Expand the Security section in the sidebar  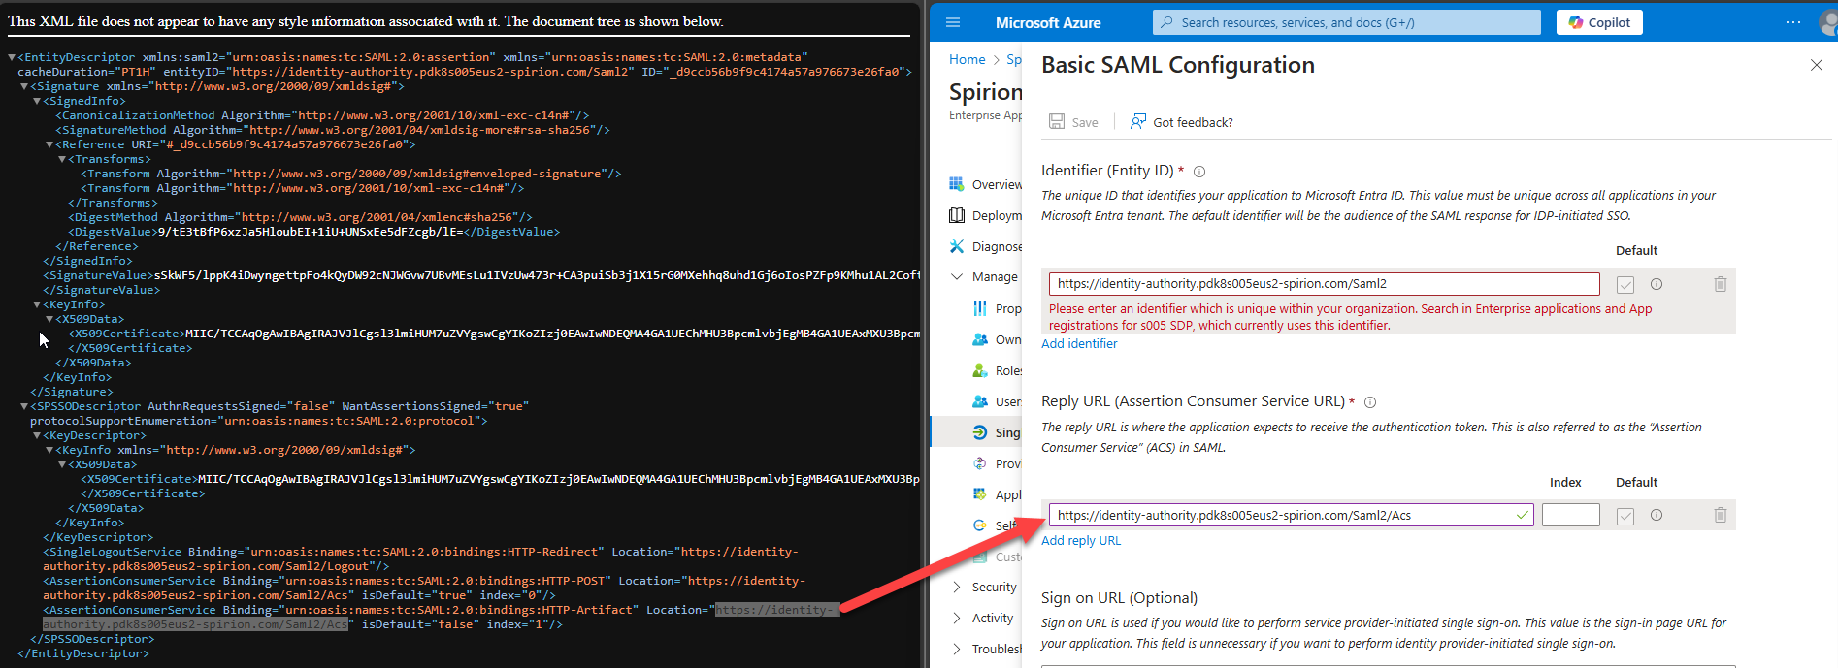[957, 588]
